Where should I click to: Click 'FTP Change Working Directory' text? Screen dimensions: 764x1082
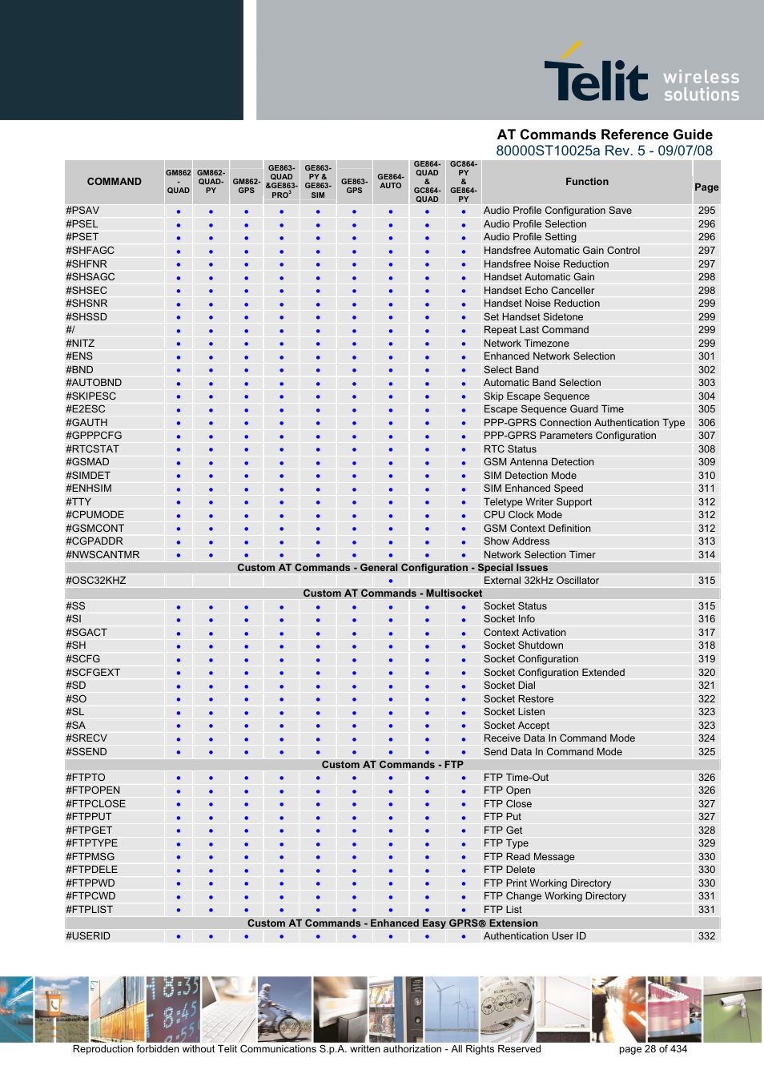coord(555,896)
